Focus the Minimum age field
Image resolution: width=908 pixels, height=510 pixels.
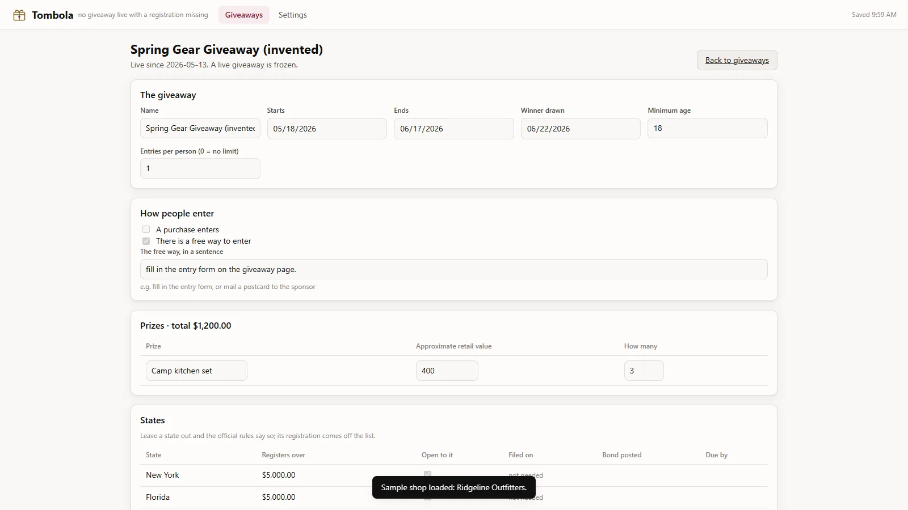click(708, 128)
